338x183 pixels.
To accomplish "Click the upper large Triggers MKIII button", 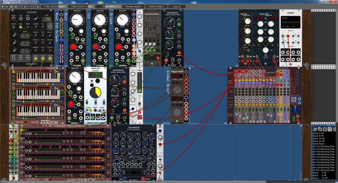I will coord(177,90).
